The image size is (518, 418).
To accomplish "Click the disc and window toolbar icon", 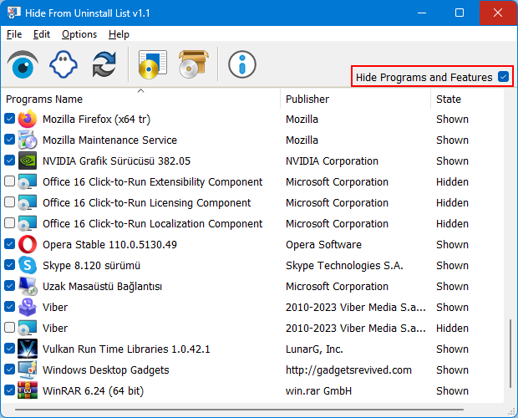I will [154, 64].
